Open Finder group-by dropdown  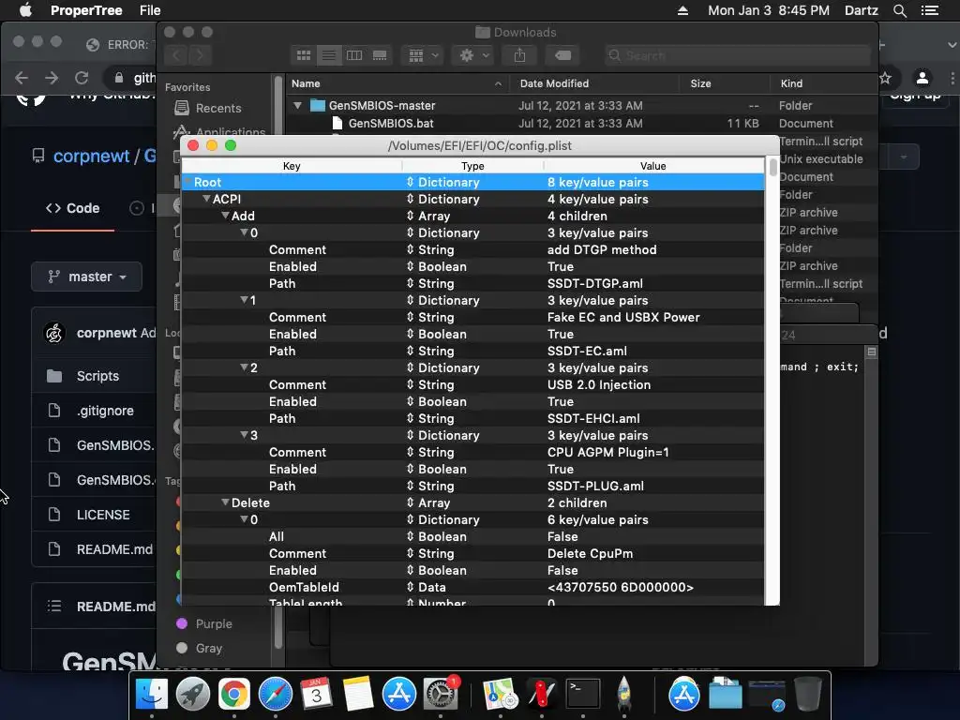pyautogui.click(x=422, y=55)
